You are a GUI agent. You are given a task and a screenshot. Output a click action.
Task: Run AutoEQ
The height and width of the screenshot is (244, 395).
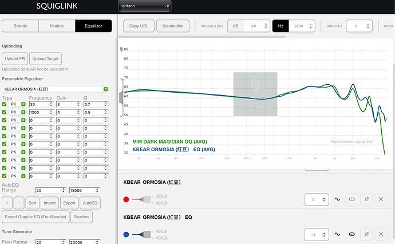[90, 203]
